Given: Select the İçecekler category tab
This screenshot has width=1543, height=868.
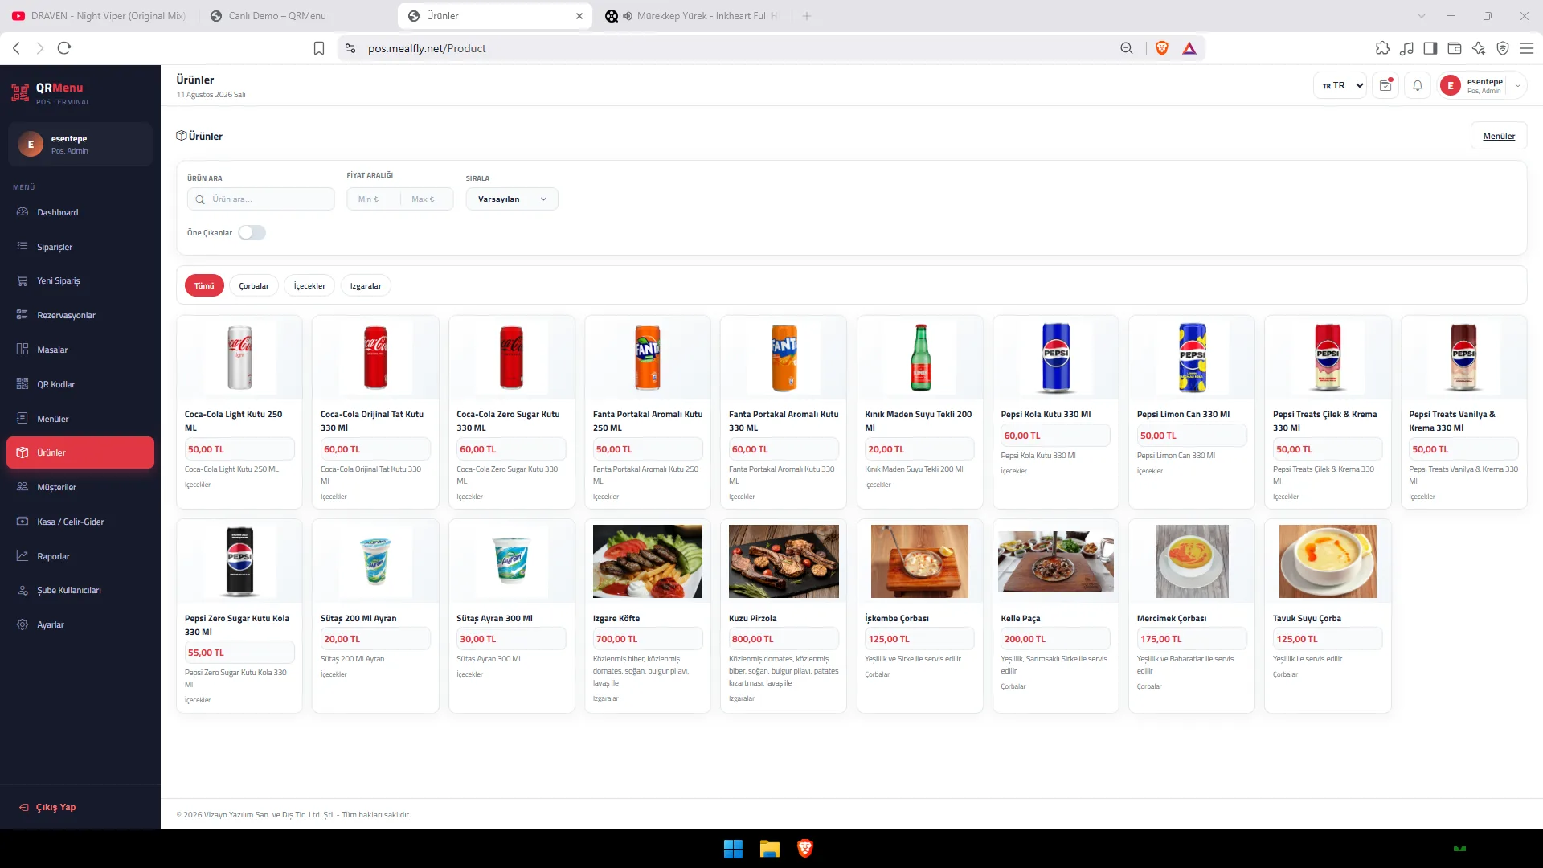Looking at the screenshot, I should (309, 286).
